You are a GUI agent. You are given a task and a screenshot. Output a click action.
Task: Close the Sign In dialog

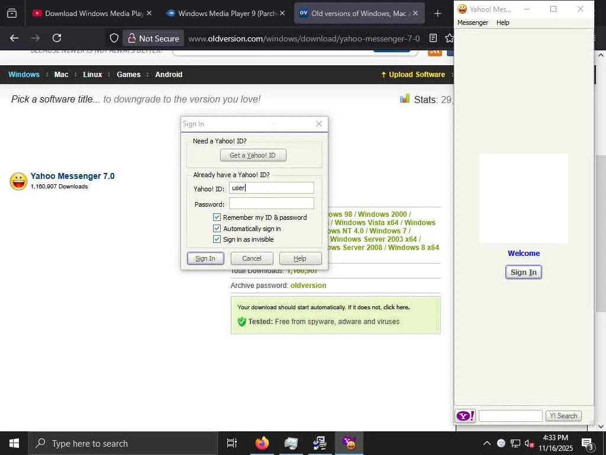(x=319, y=124)
